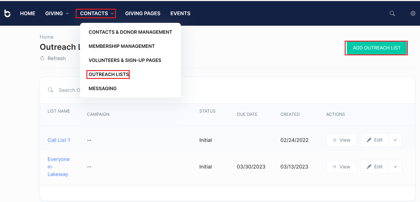Select MESSAGING from the Contacts menu
Image resolution: width=420 pixels, height=202 pixels.
pos(103,88)
